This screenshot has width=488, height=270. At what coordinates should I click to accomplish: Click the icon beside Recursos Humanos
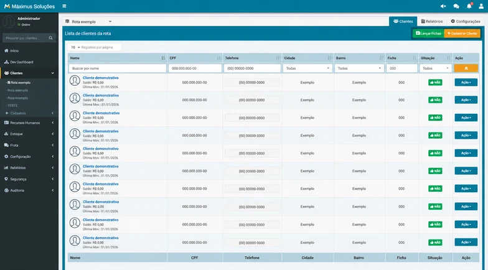tap(6, 123)
